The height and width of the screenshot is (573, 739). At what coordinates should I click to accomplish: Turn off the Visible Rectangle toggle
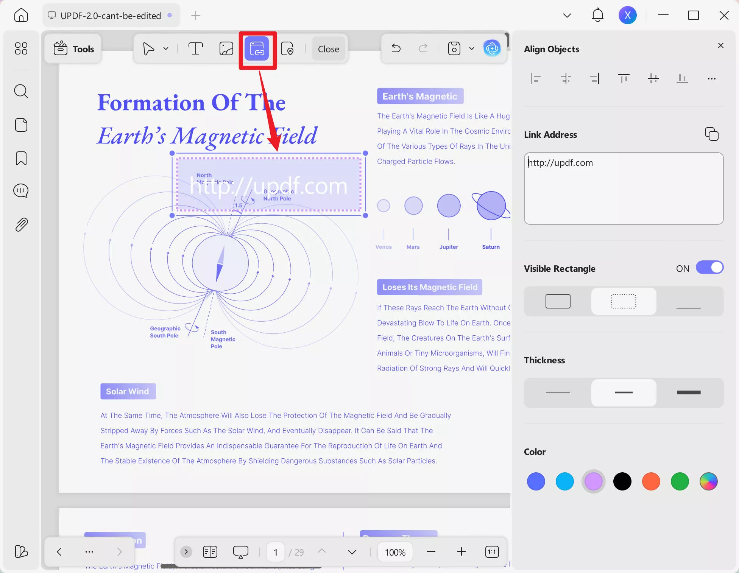click(709, 268)
